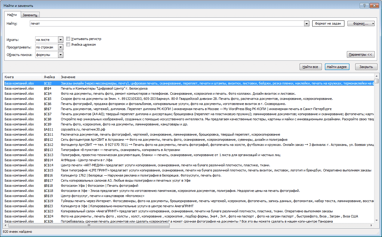This screenshot has height=237, width=382.
Task: Click the Найти все button
Action: (311, 67)
